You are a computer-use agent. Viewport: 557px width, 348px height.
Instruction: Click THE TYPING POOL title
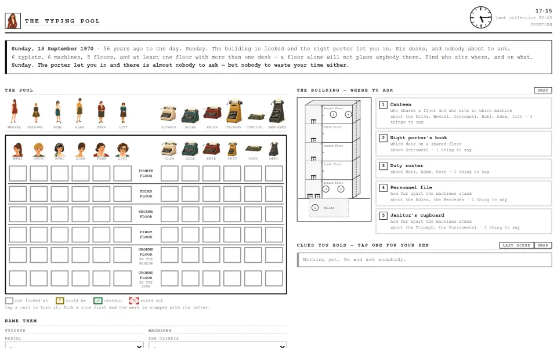pyautogui.click(x=63, y=21)
